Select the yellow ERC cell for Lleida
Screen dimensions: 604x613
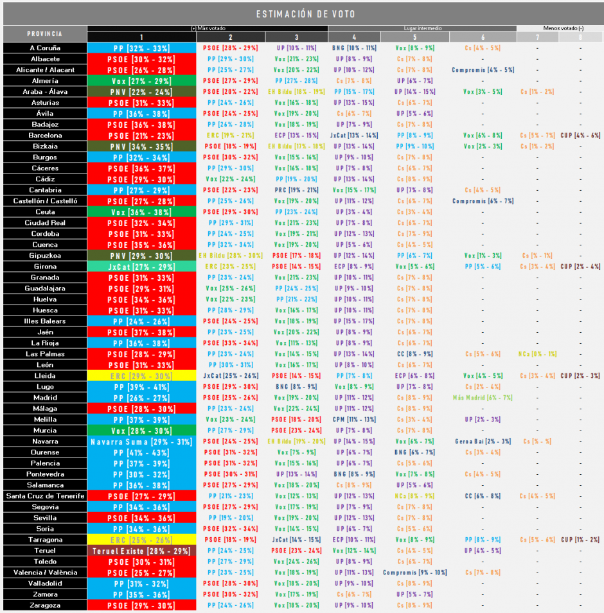click(141, 376)
